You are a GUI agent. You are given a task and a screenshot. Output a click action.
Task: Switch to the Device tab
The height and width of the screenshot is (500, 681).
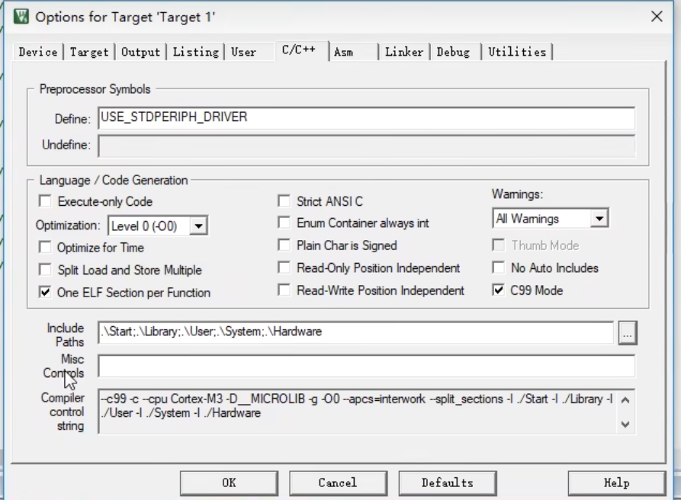38,52
